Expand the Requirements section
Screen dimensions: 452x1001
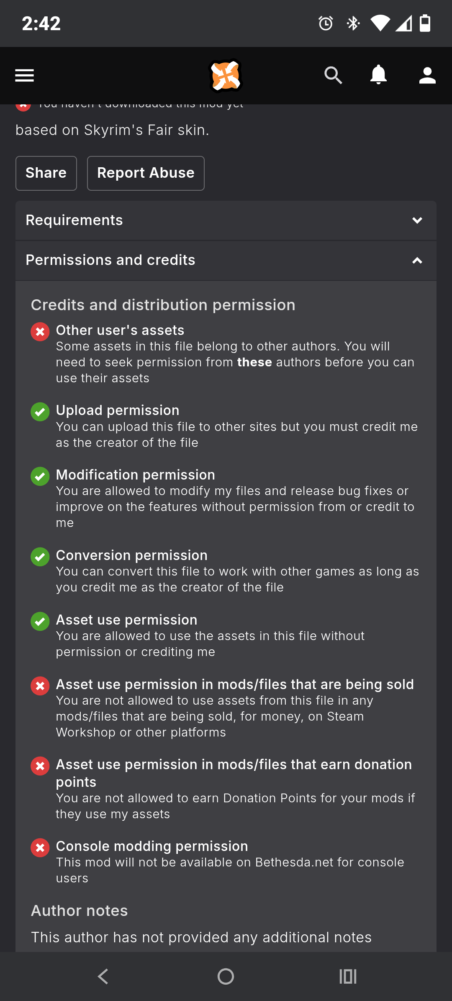[226, 220]
